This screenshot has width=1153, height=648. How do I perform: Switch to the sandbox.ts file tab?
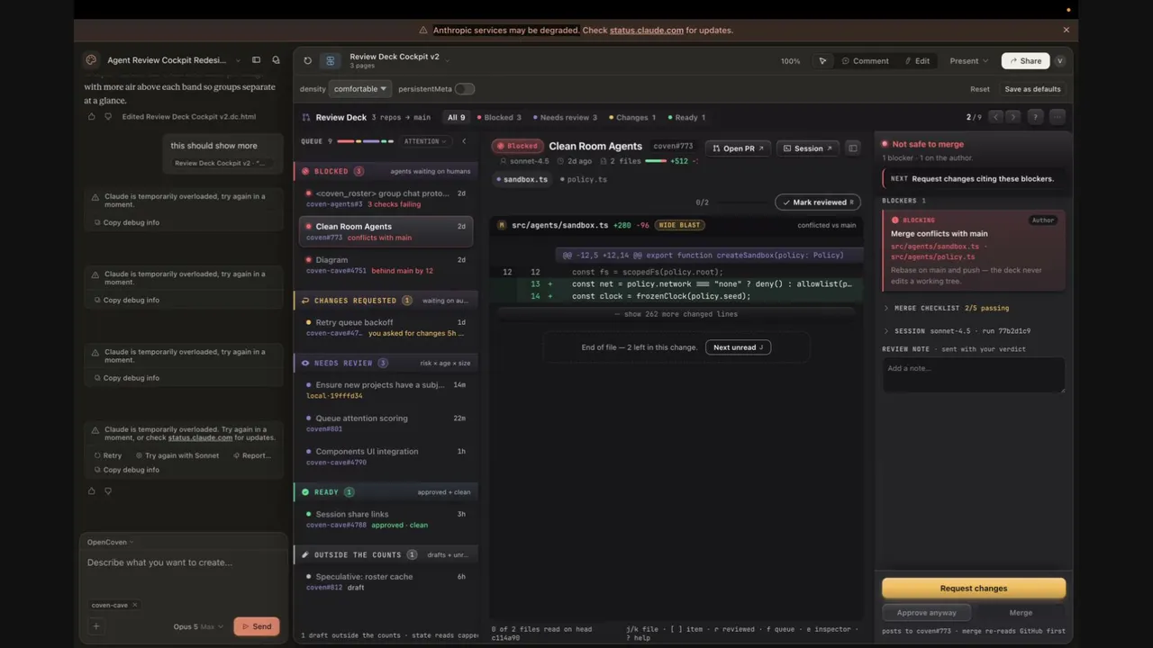(522, 179)
